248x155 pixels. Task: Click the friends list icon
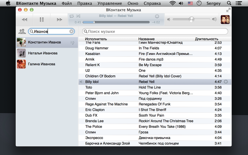click(22, 32)
